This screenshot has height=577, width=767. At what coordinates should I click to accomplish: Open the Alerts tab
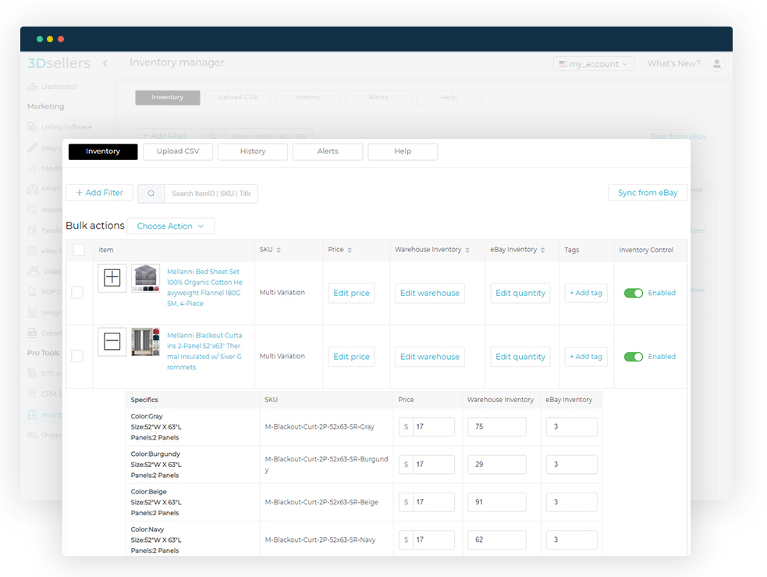point(328,151)
